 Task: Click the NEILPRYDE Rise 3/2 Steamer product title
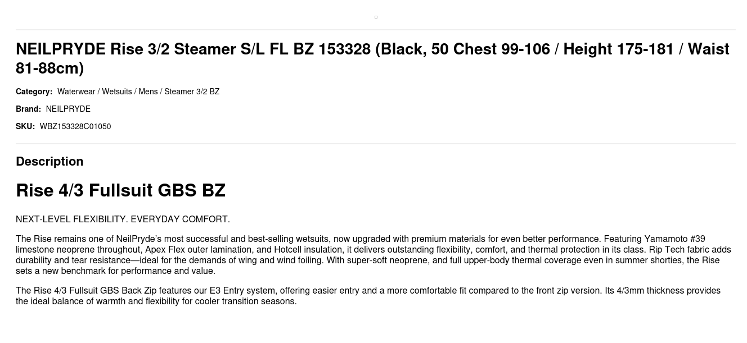pyautogui.click(x=372, y=58)
